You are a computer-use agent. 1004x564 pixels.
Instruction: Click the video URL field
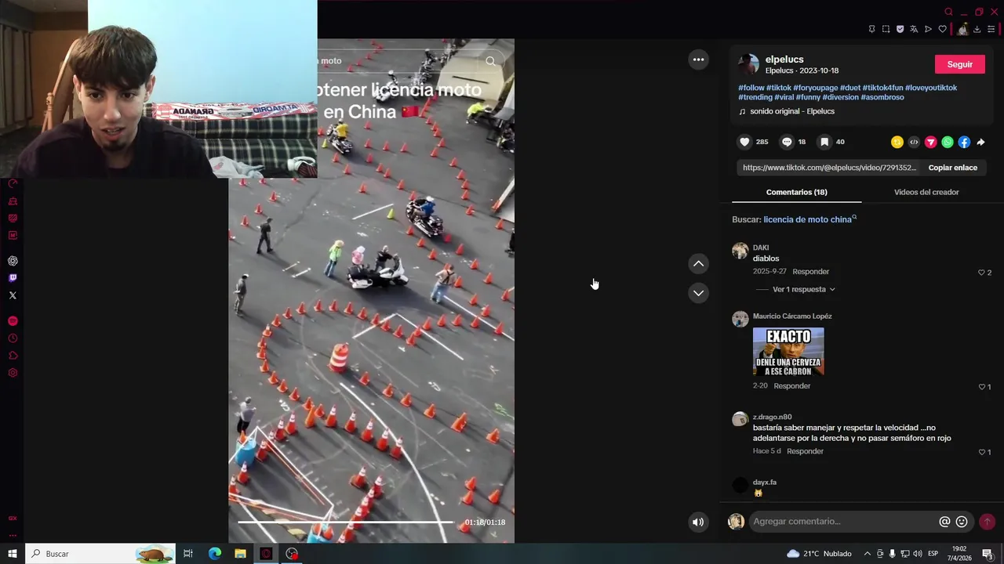click(x=829, y=168)
